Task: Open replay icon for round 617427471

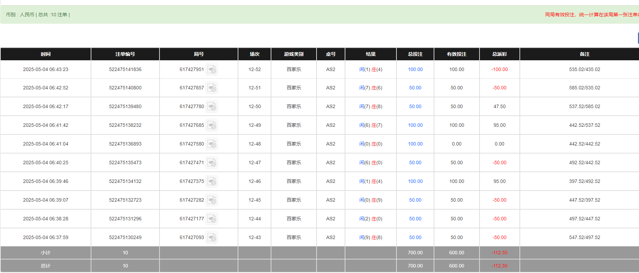Action: click(x=211, y=163)
